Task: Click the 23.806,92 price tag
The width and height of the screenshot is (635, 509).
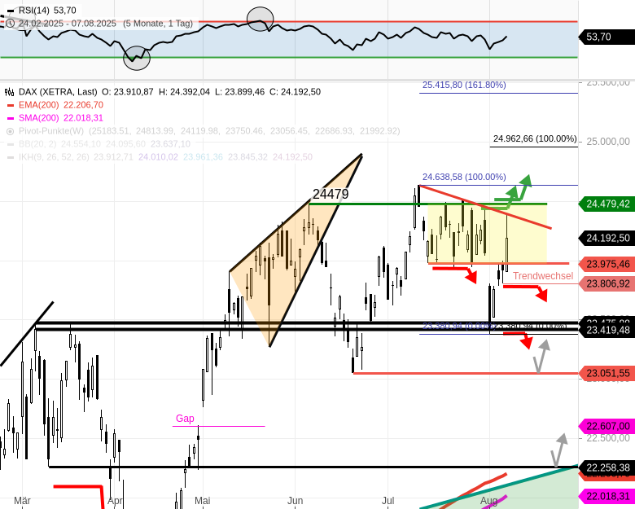Action: click(x=607, y=283)
